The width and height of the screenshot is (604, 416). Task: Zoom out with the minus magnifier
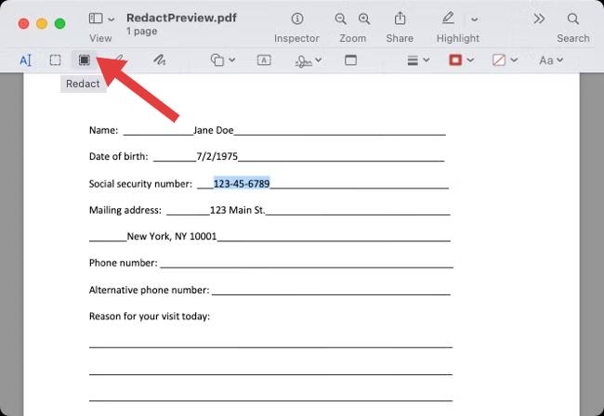pyautogui.click(x=340, y=19)
